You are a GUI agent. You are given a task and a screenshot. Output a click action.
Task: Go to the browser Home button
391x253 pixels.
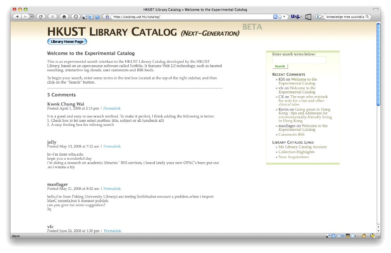pyautogui.click(x=64, y=17)
